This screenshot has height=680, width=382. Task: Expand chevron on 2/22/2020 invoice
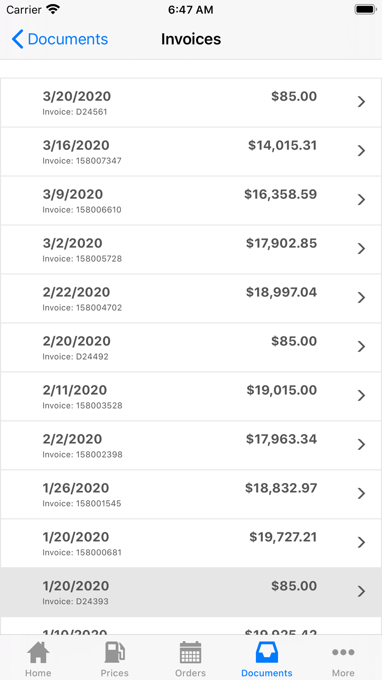coord(361,298)
